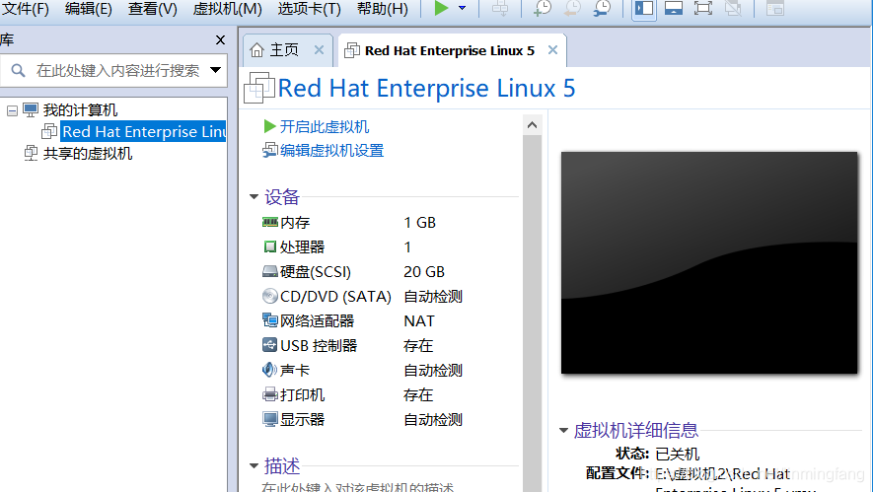Click the 处理器 processor icon
The width and height of the screenshot is (873, 492).
[270, 246]
